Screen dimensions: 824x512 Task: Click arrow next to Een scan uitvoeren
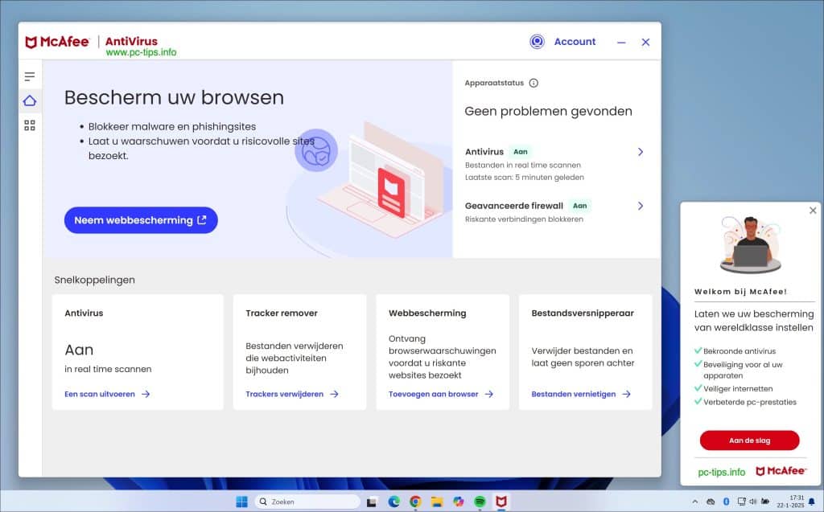[146, 394]
